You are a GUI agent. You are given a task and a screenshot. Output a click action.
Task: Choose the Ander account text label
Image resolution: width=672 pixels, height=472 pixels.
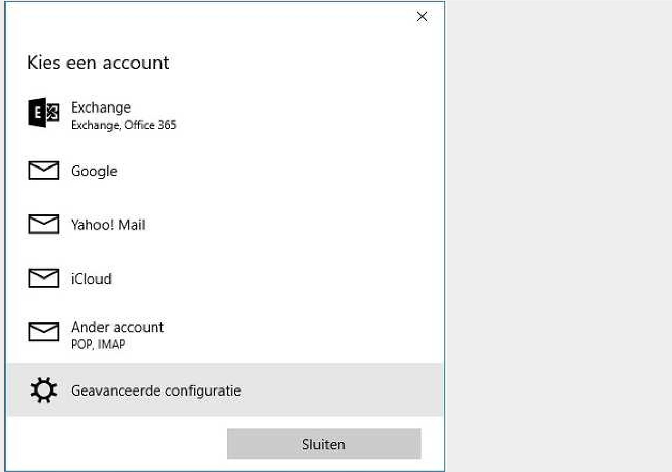(117, 327)
